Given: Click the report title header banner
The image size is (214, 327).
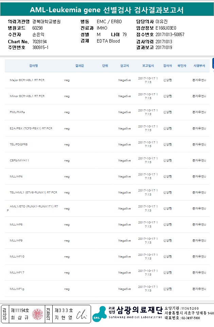Looking at the screenshot, I should (x=107, y=10).
